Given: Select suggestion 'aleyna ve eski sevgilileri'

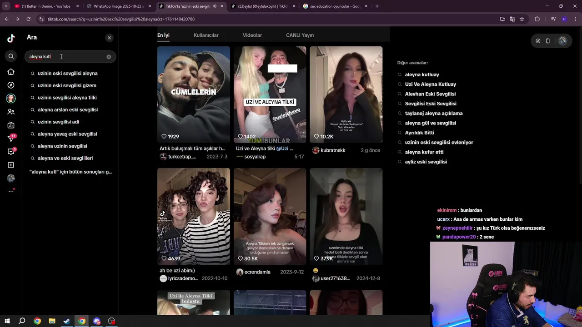Looking at the screenshot, I should 65,158.
